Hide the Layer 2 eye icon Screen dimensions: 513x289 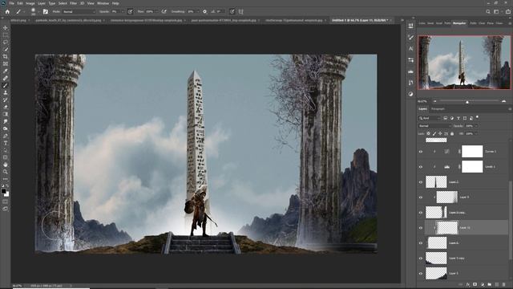[x=421, y=182]
